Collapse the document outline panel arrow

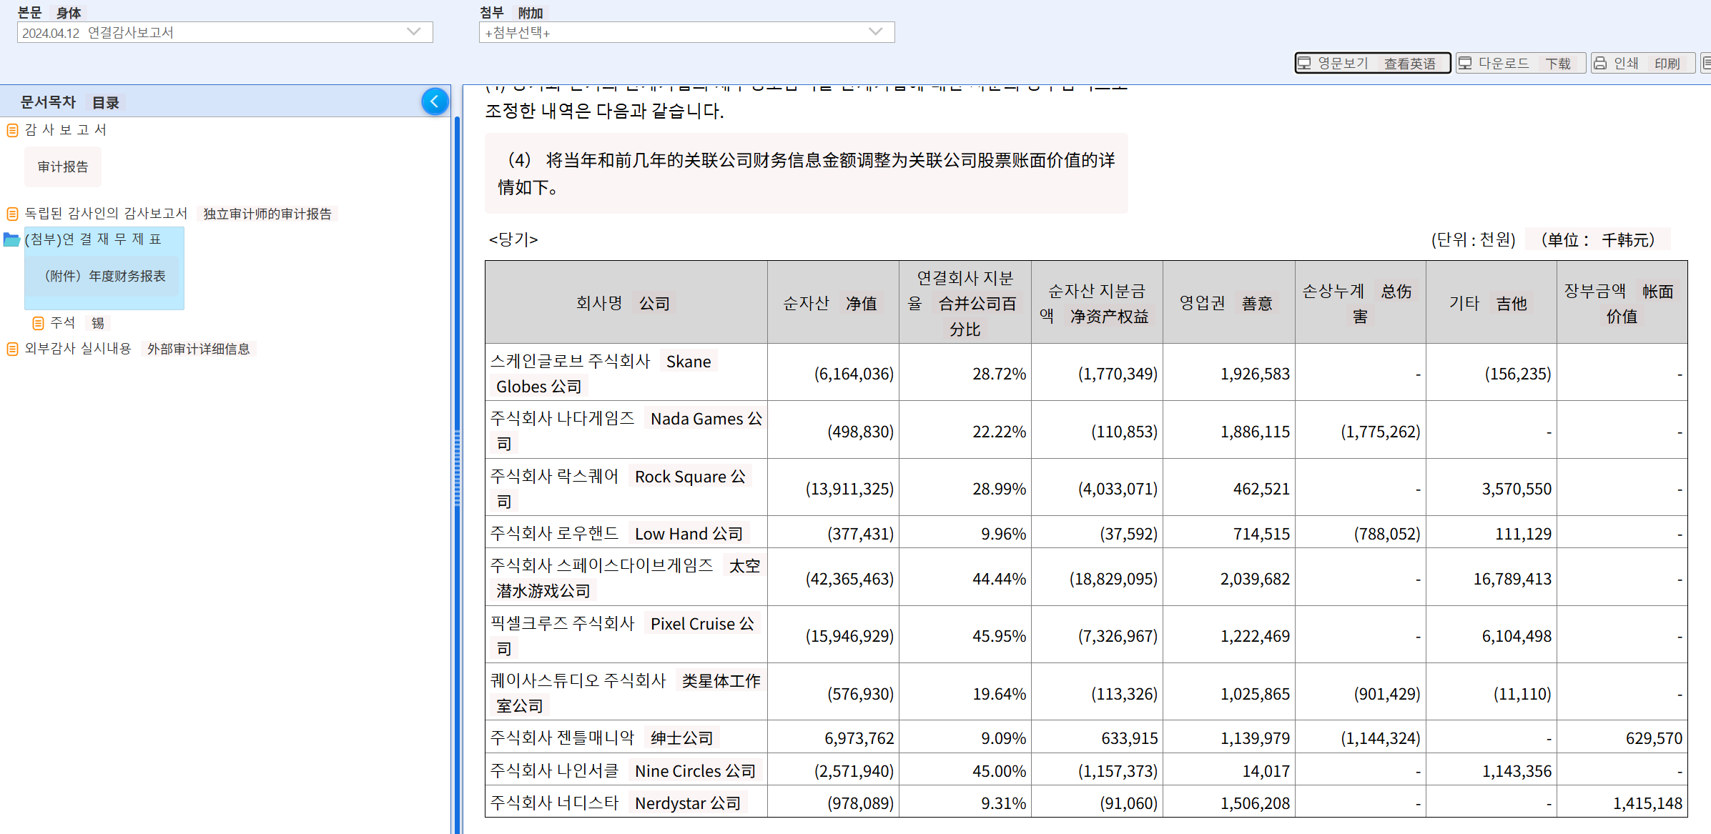[435, 101]
